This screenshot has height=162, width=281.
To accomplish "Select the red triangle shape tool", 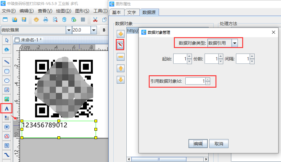I will (7, 136).
